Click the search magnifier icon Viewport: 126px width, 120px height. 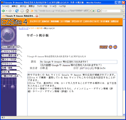pos(122,11)
